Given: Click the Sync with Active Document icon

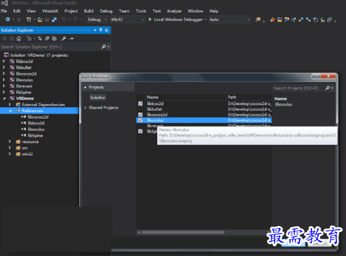Looking at the screenshot, I should (x=40, y=38).
